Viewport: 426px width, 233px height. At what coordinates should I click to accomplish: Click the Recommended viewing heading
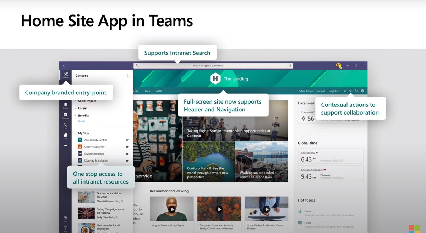tap(169, 191)
